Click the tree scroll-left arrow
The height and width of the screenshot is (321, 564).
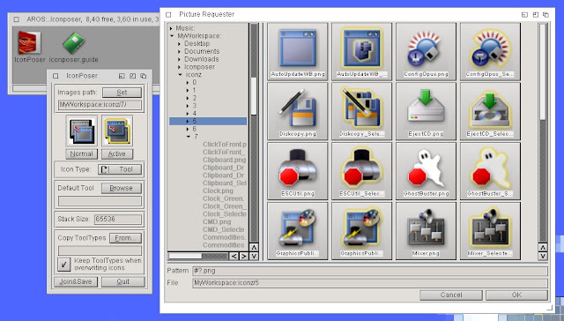click(234, 256)
